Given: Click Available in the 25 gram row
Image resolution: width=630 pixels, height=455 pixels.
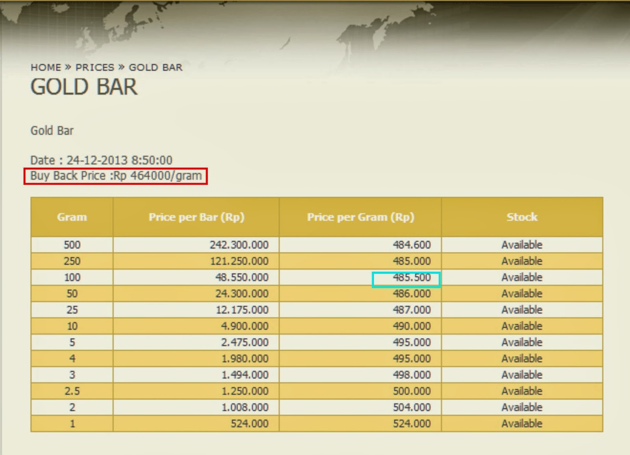Looking at the screenshot, I should point(522,310).
